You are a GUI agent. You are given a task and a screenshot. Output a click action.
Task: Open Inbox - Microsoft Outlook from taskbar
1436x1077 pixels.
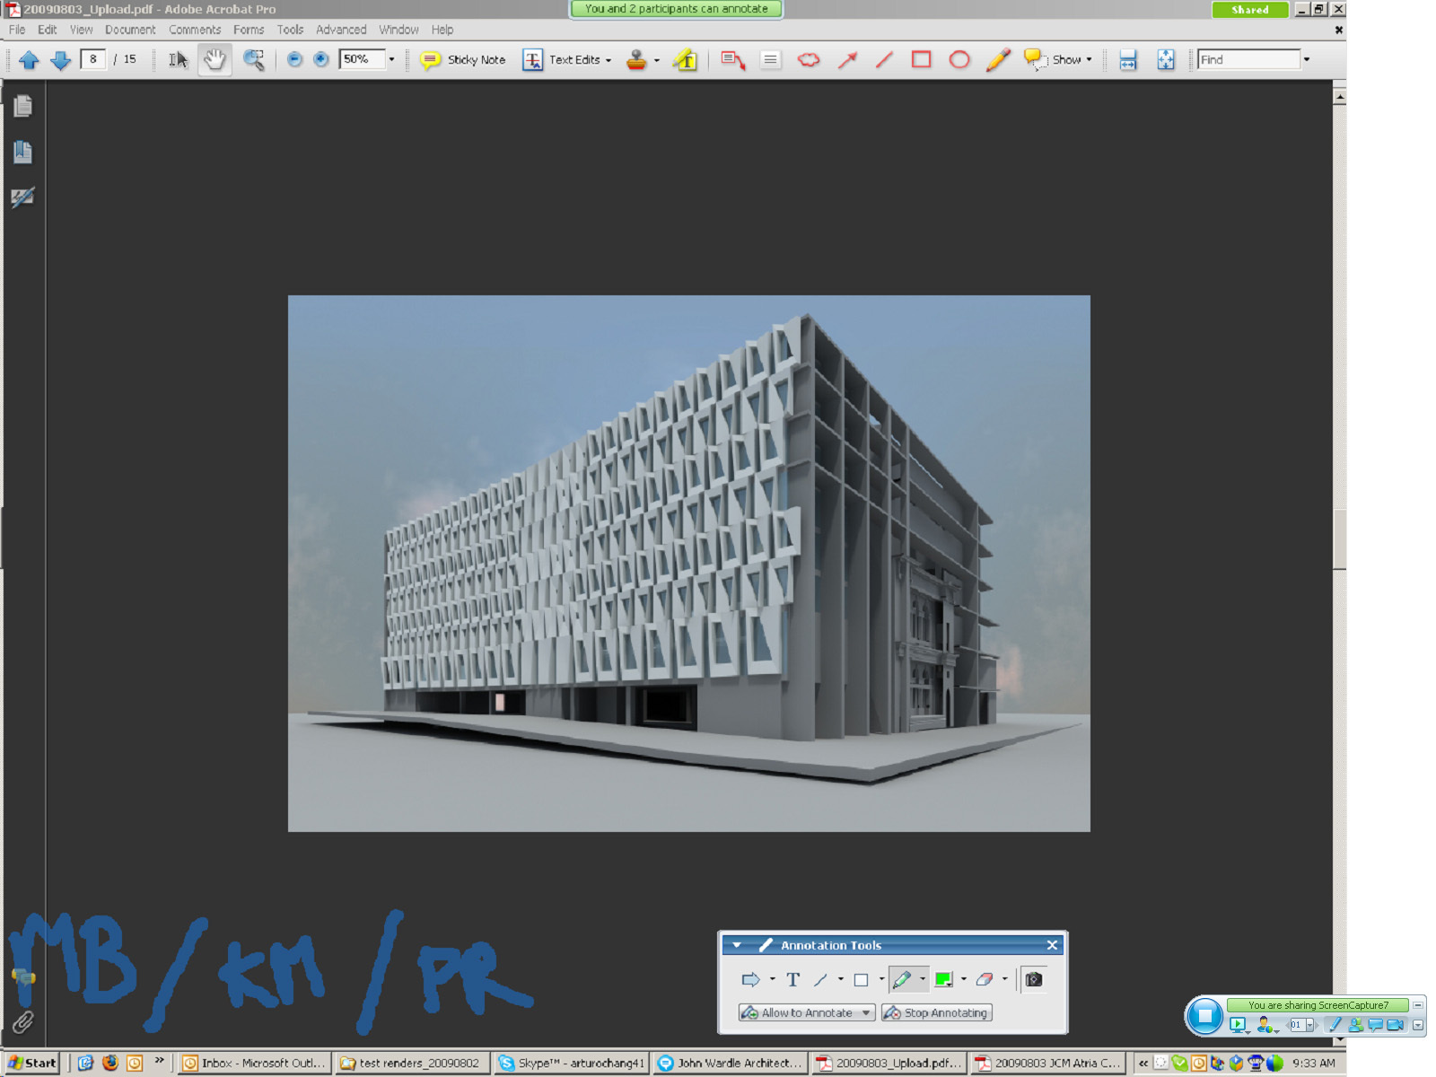[x=255, y=1064]
